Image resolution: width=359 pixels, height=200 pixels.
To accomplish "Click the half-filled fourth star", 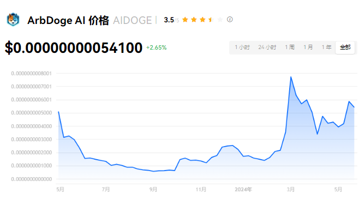I will (211, 20).
